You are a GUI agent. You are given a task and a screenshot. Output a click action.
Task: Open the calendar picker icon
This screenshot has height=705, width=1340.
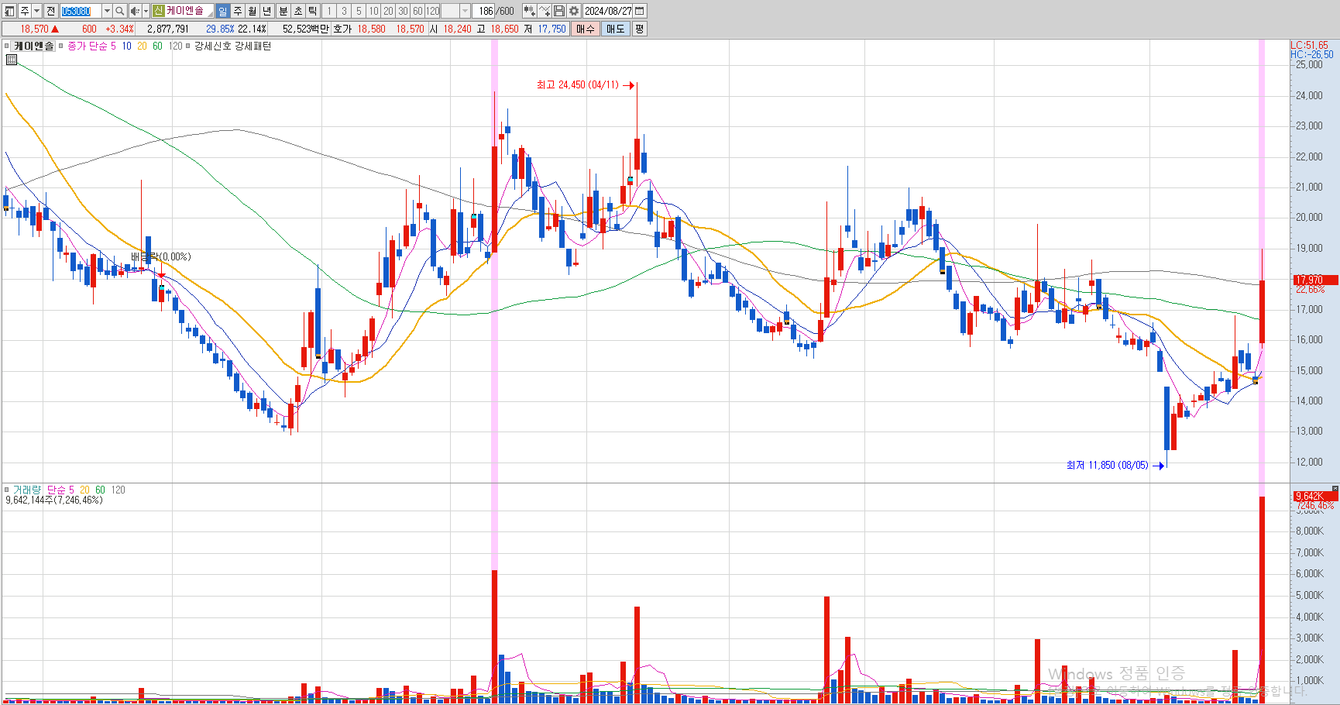click(640, 11)
